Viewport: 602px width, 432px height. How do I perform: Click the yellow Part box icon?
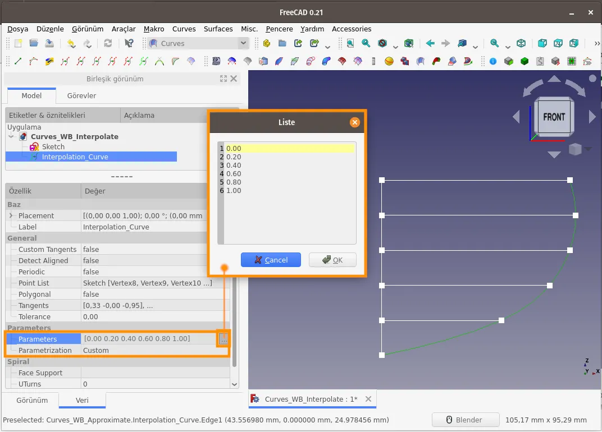(x=267, y=43)
